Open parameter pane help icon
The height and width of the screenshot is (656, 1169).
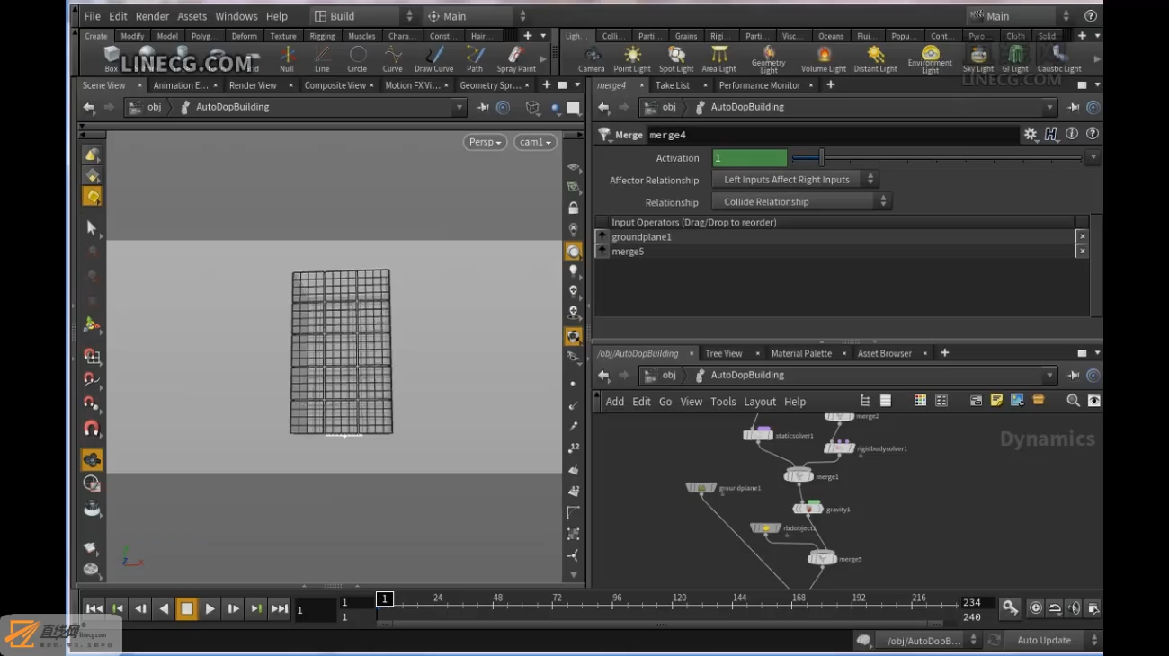(x=1093, y=134)
